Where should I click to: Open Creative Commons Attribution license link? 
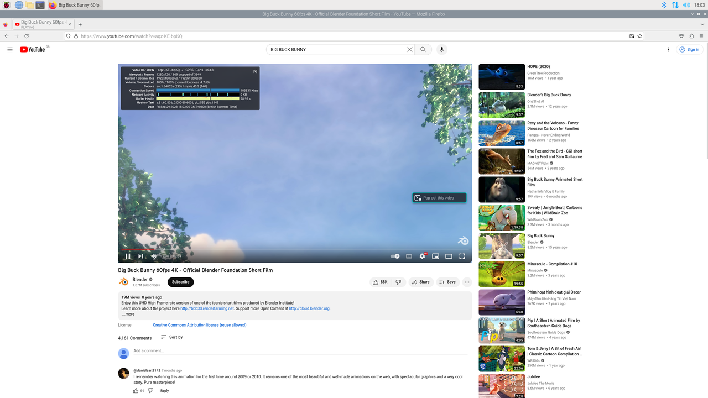tap(200, 325)
